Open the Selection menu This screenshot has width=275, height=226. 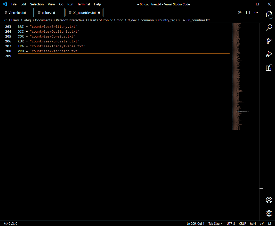tap(37, 4)
